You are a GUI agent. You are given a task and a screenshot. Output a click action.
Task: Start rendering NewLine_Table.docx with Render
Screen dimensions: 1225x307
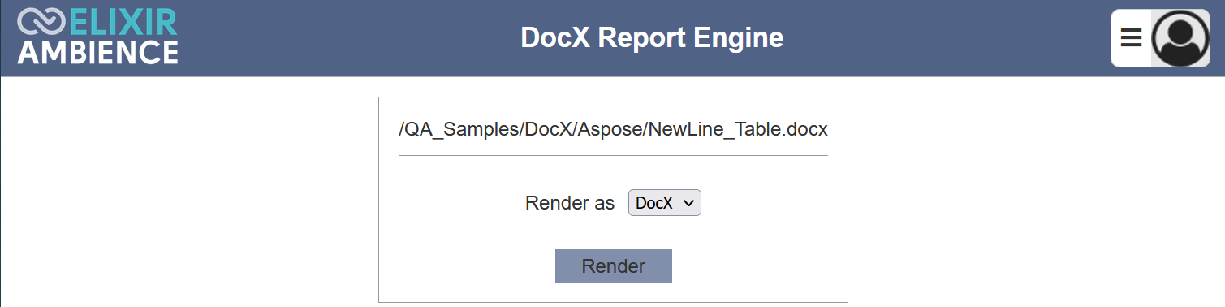(613, 266)
